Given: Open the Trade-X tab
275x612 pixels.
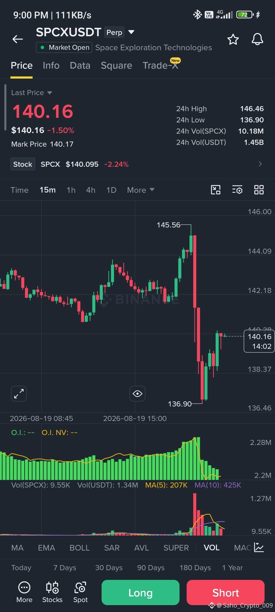Looking at the screenshot, I should (x=161, y=65).
